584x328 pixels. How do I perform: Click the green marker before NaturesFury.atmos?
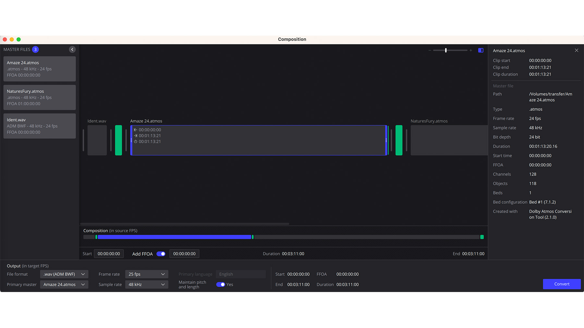[399, 140]
